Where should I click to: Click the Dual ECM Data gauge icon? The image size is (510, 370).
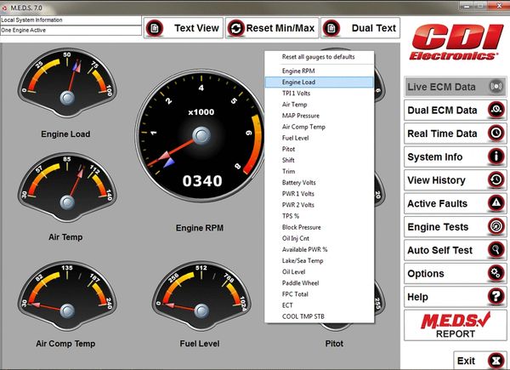pyautogui.click(x=496, y=110)
